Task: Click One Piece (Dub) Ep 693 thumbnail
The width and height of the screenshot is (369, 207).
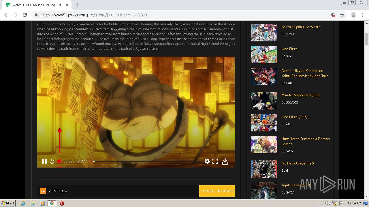Action: tap(264, 123)
